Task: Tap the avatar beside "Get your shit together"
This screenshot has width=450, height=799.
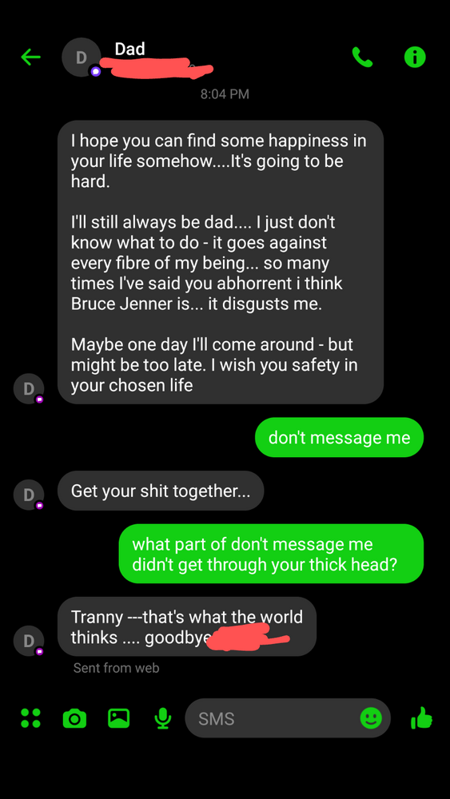Action: [29, 495]
